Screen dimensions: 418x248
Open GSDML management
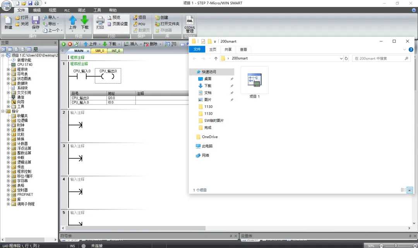click(190, 24)
